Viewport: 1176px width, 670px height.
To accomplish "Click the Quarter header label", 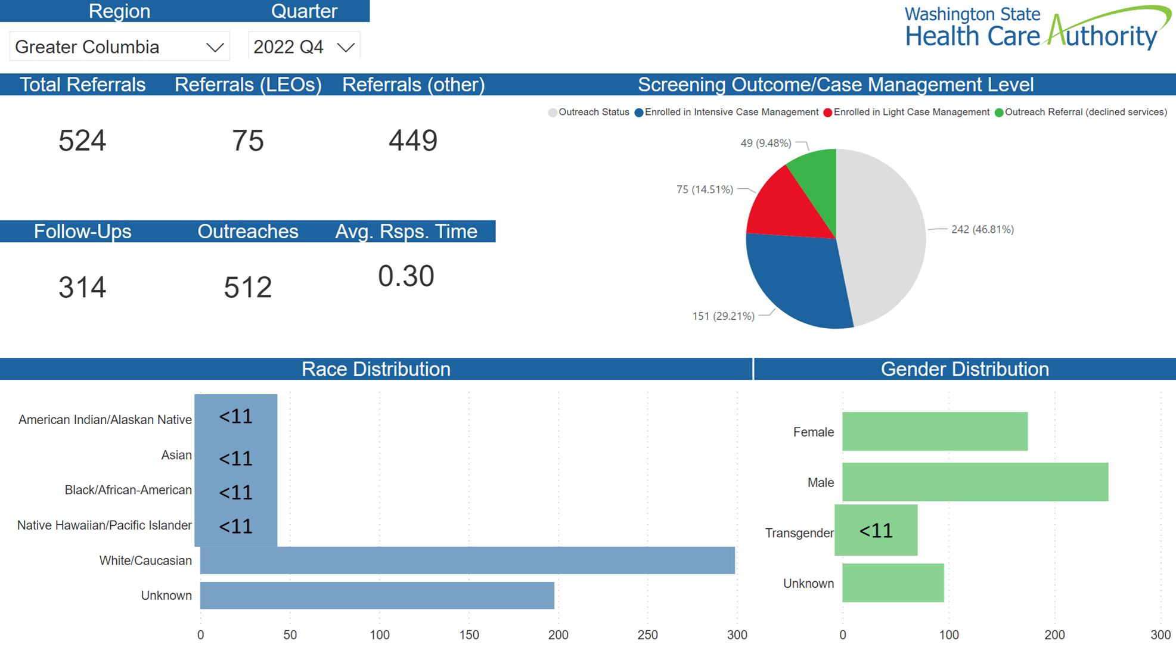I will pyautogui.click(x=304, y=11).
